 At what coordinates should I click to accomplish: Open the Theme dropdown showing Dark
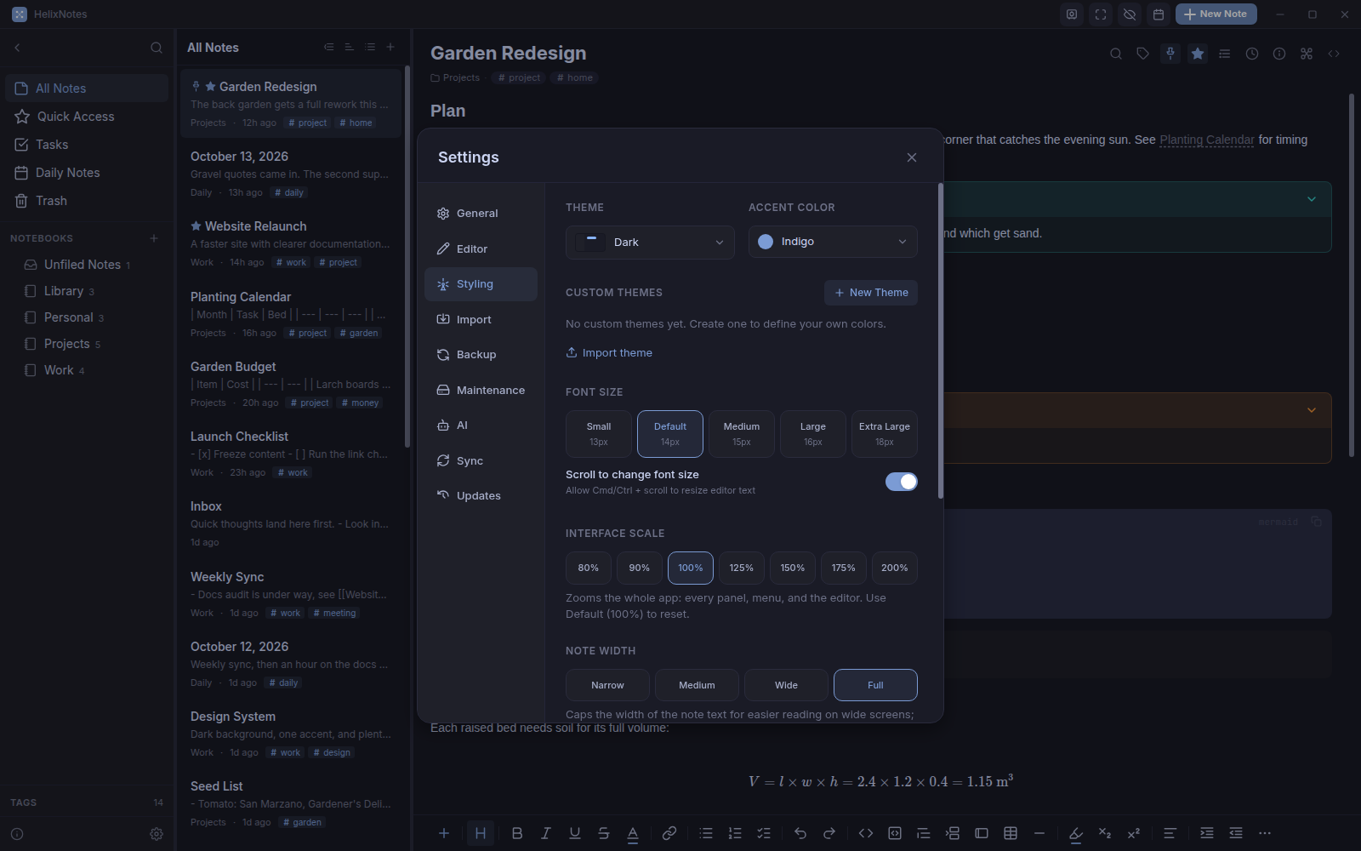(x=650, y=243)
